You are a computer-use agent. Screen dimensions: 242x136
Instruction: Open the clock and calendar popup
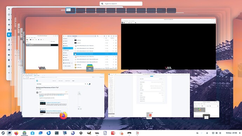231,133
